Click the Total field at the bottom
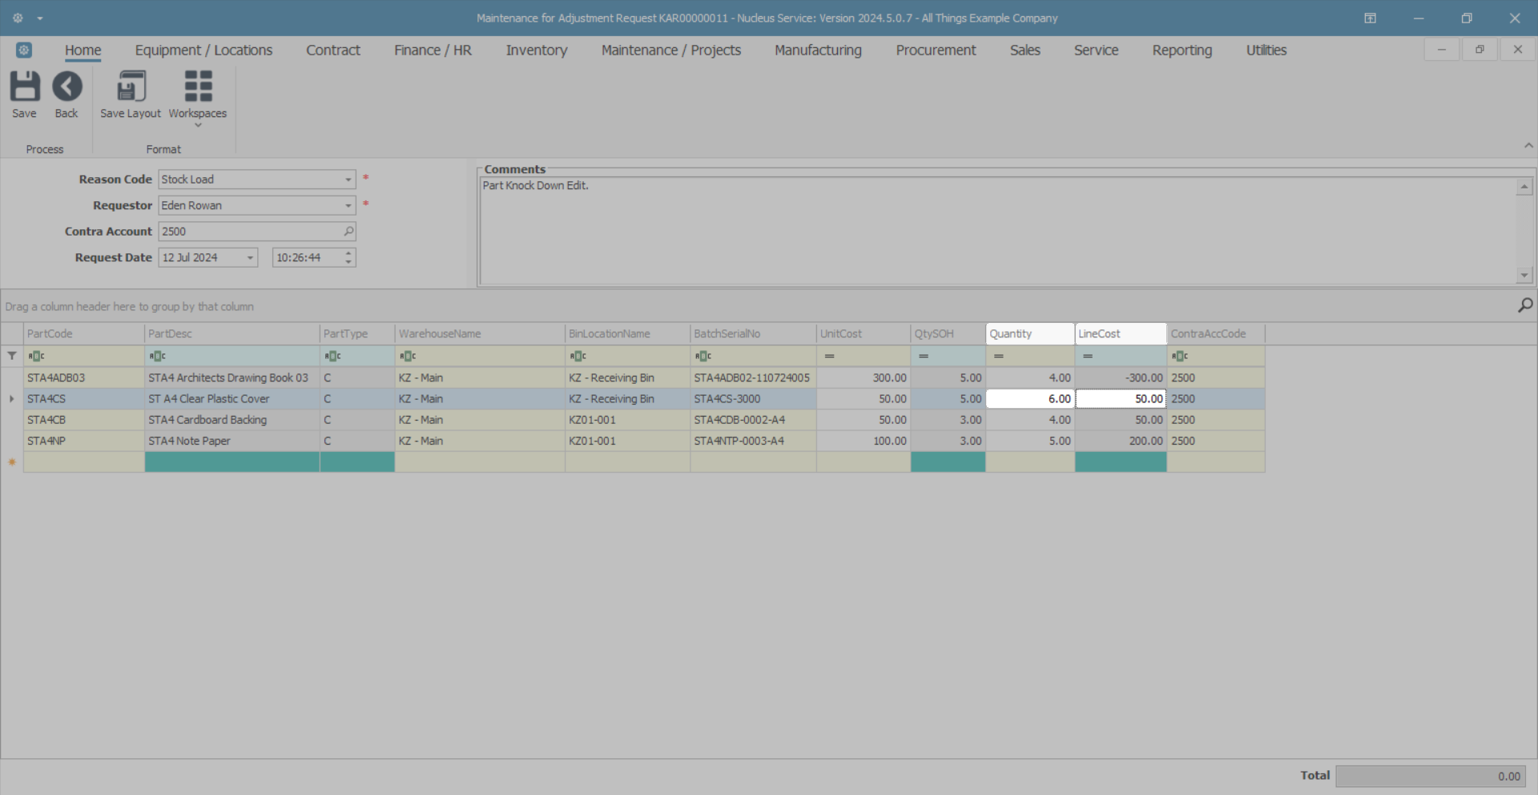Image resolution: width=1538 pixels, height=795 pixels. pyautogui.click(x=1431, y=776)
